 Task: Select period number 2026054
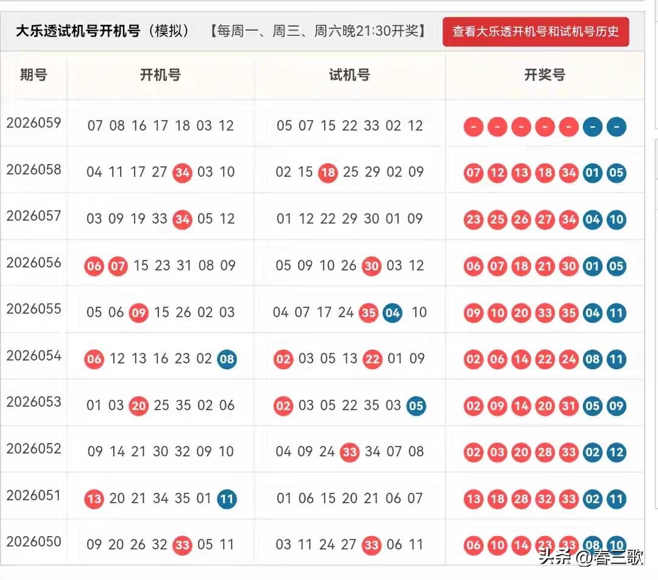click(x=34, y=355)
